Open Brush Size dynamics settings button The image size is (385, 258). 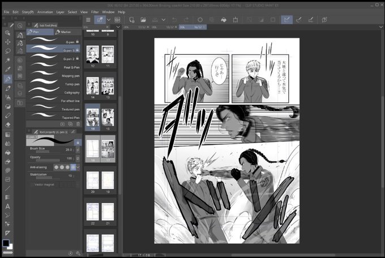tap(78, 150)
